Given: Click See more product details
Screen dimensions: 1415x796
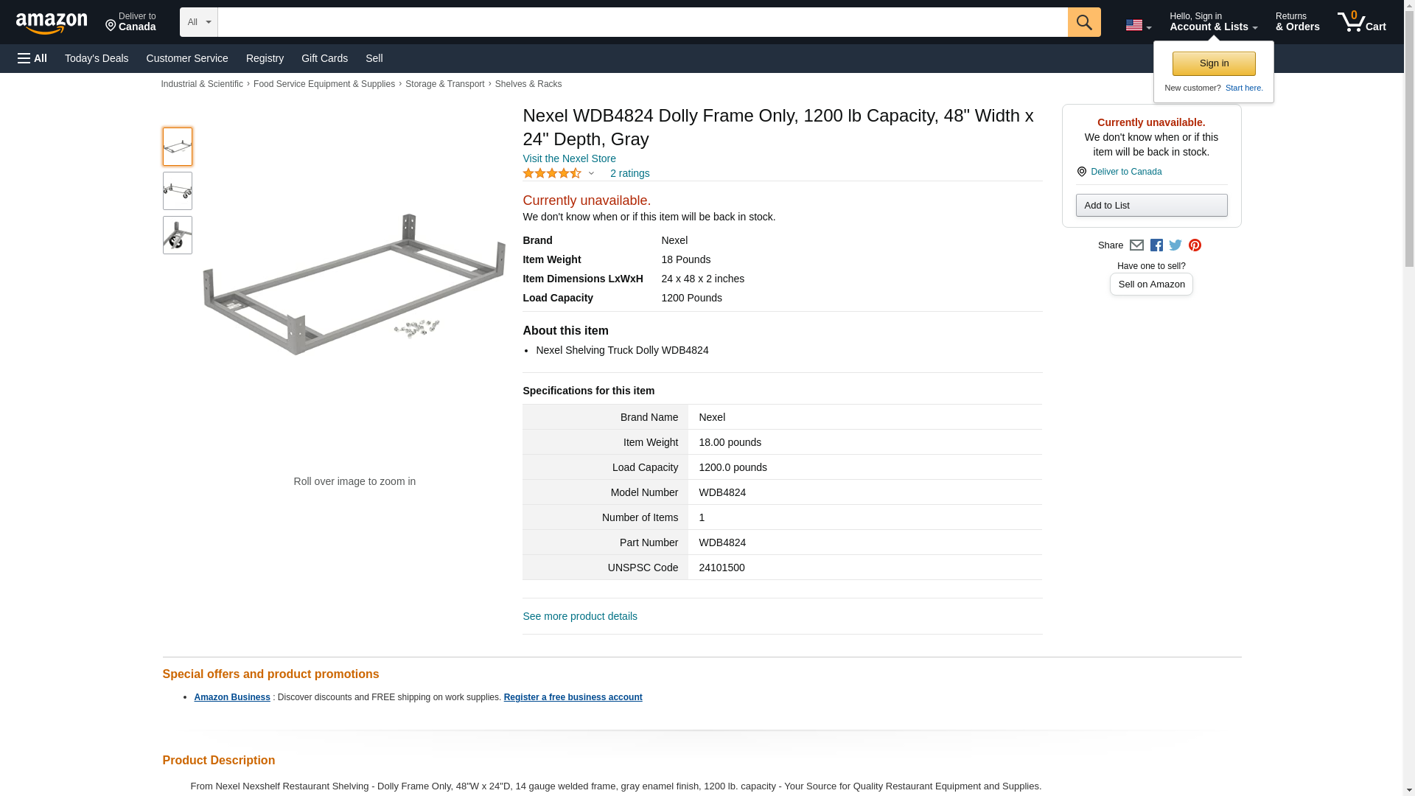Looking at the screenshot, I should [x=579, y=616].
